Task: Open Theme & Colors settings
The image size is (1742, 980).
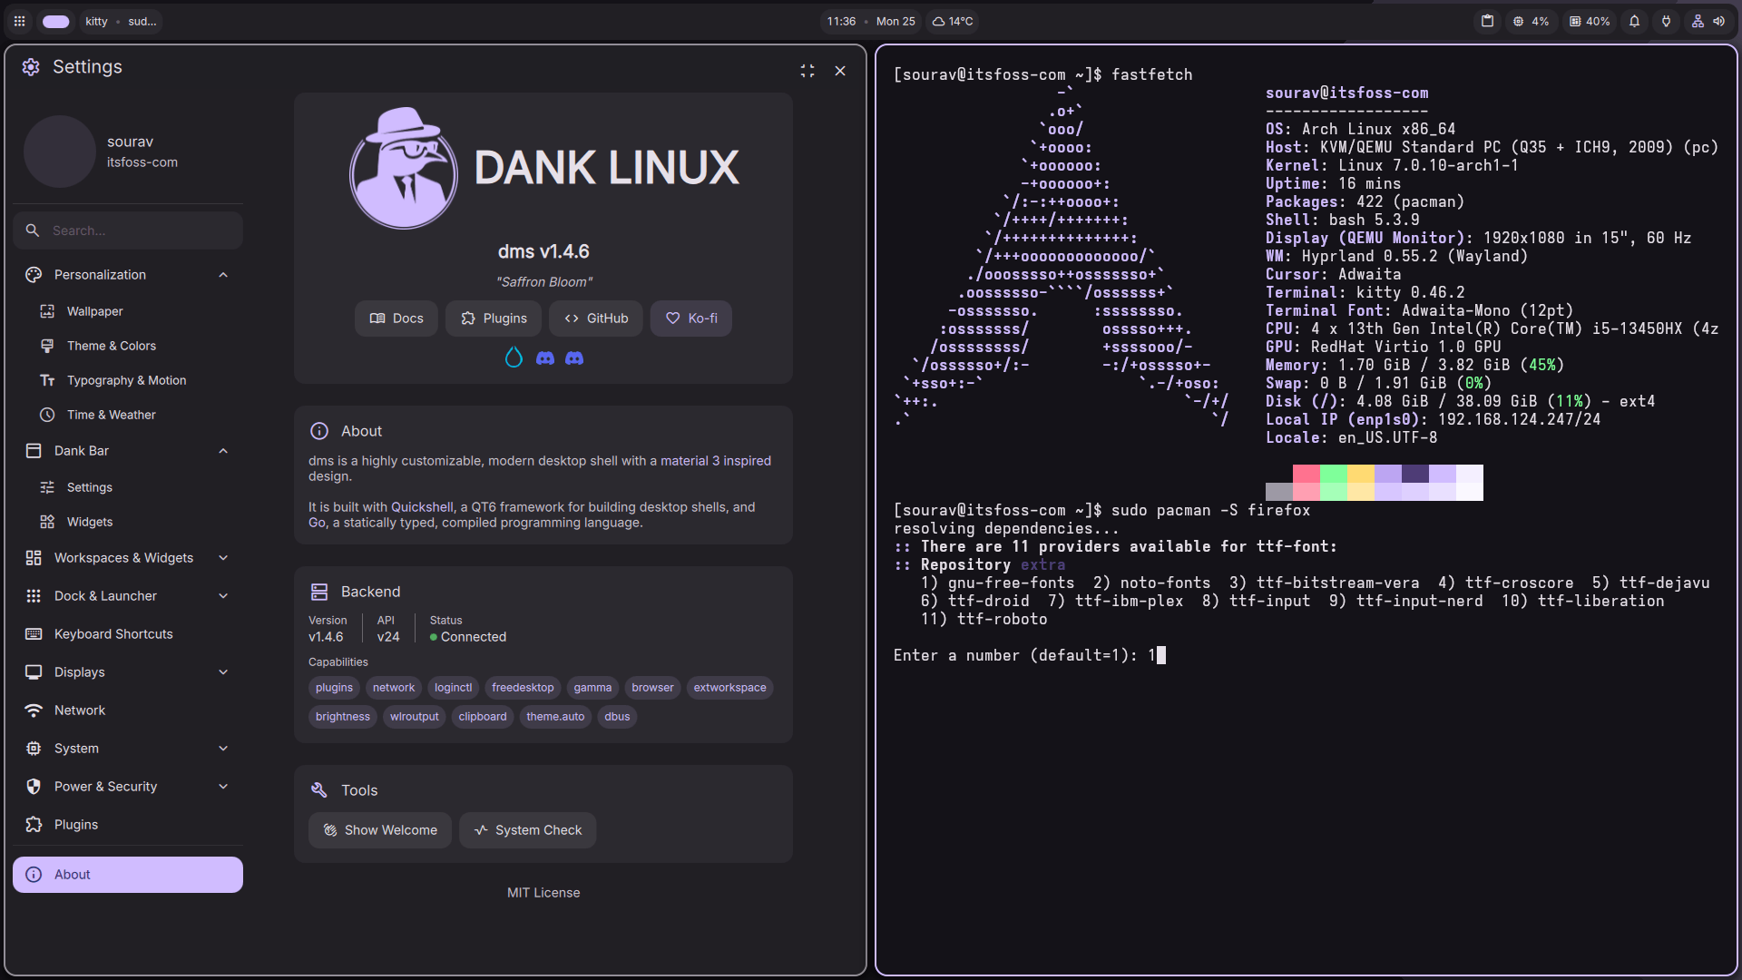Action: click(x=128, y=346)
